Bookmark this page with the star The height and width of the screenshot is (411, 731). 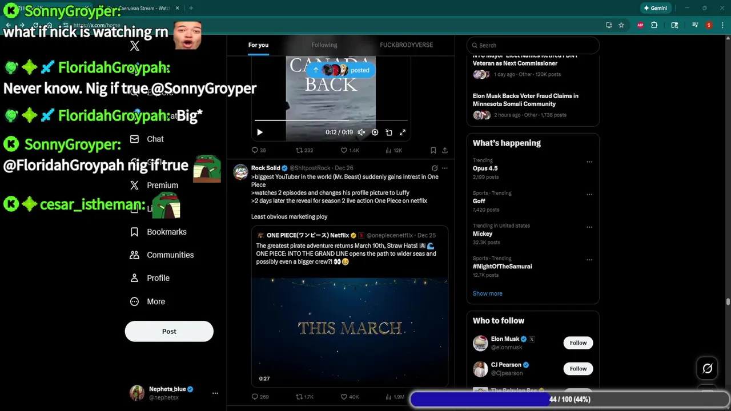coord(621,25)
